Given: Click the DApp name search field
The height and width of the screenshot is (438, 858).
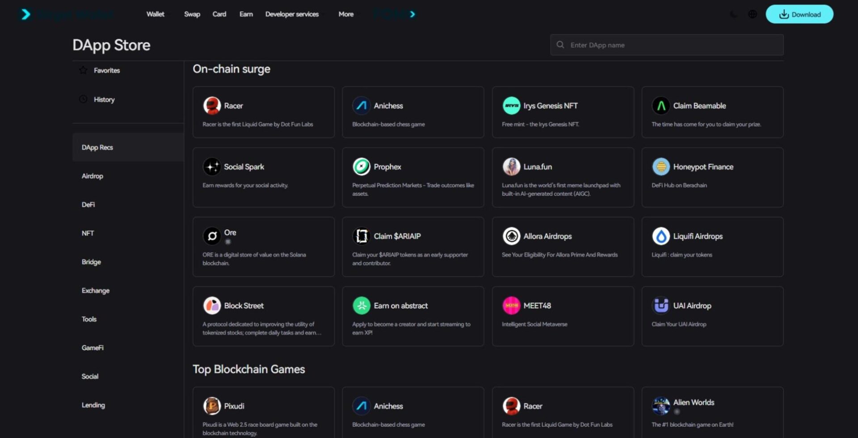Looking at the screenshot, I should coord(666,45).
